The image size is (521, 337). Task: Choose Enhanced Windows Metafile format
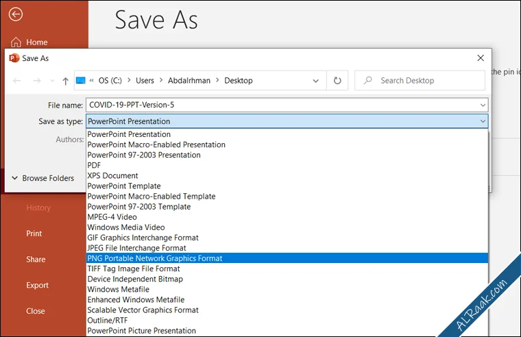pyautogui.click(x=287, y=299)
